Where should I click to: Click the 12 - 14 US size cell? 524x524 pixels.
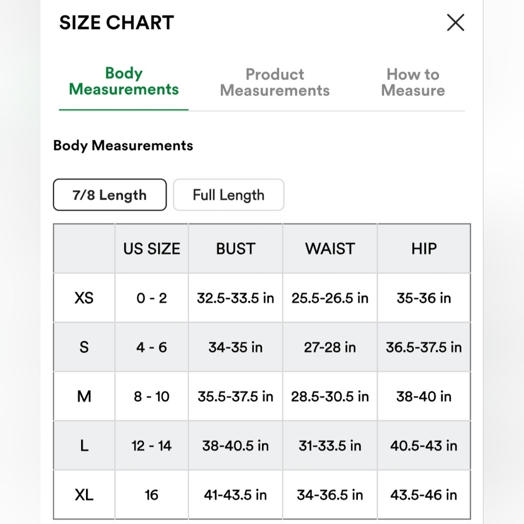[x=151, y=445]
